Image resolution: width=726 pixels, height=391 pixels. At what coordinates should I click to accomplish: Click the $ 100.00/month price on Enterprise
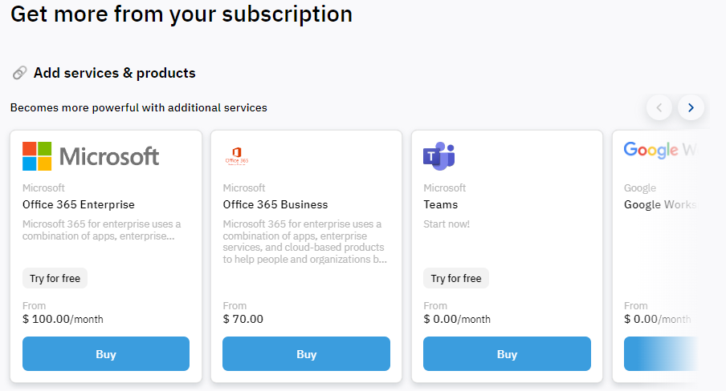(63, 320)
